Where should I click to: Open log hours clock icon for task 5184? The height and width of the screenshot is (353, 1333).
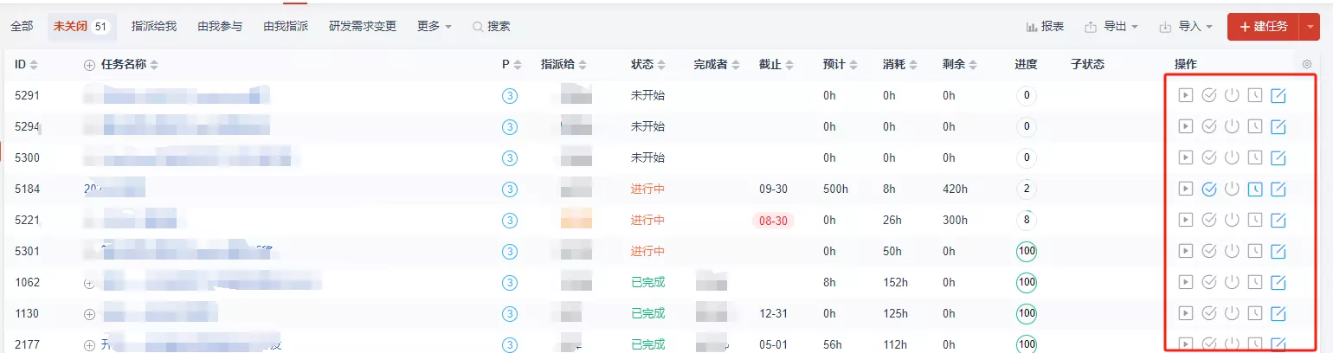[x=1255, y=189]
